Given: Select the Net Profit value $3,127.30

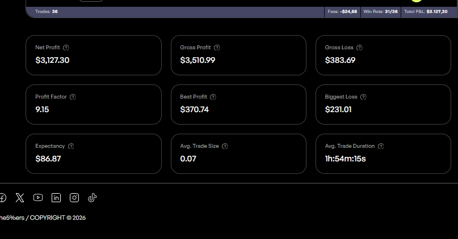Looking at the screenshot, I should [52, 61].
